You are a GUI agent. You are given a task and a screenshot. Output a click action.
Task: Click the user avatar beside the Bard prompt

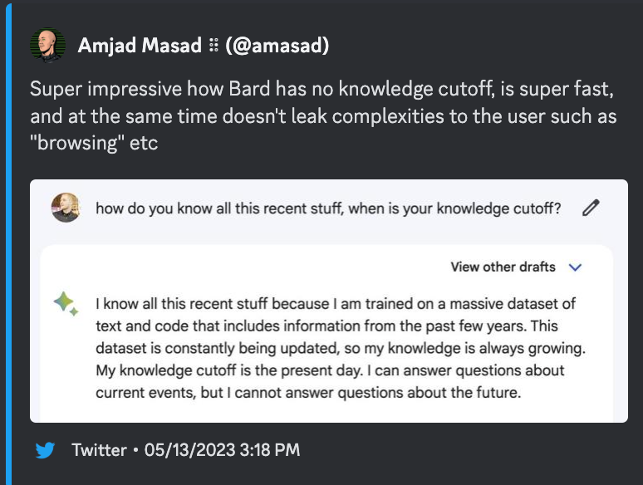click(x=66, y=208)
